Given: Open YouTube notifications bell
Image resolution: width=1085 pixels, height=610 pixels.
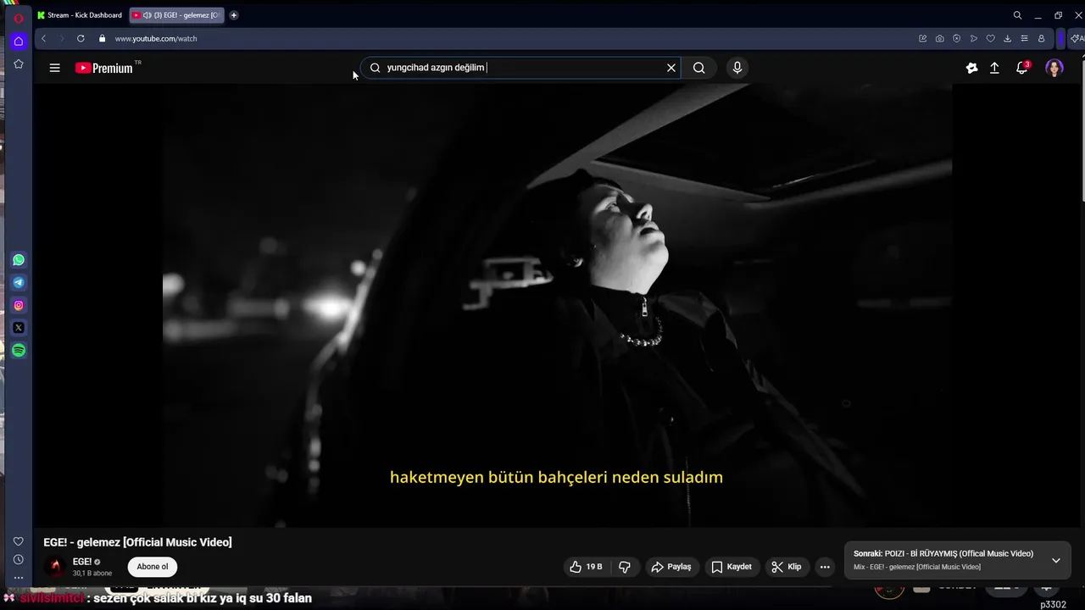Looking at the screenshot, I should coord(1022,68).
